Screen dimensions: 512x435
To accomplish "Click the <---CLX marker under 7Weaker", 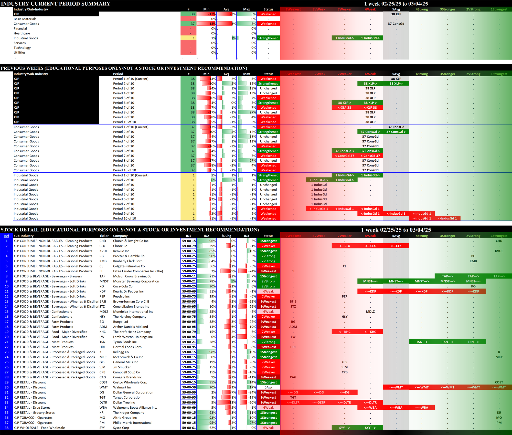I will click(x=344, y=246).
